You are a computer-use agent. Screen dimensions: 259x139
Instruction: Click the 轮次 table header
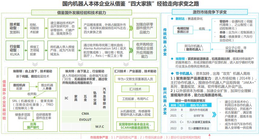(x=182, y=105)
